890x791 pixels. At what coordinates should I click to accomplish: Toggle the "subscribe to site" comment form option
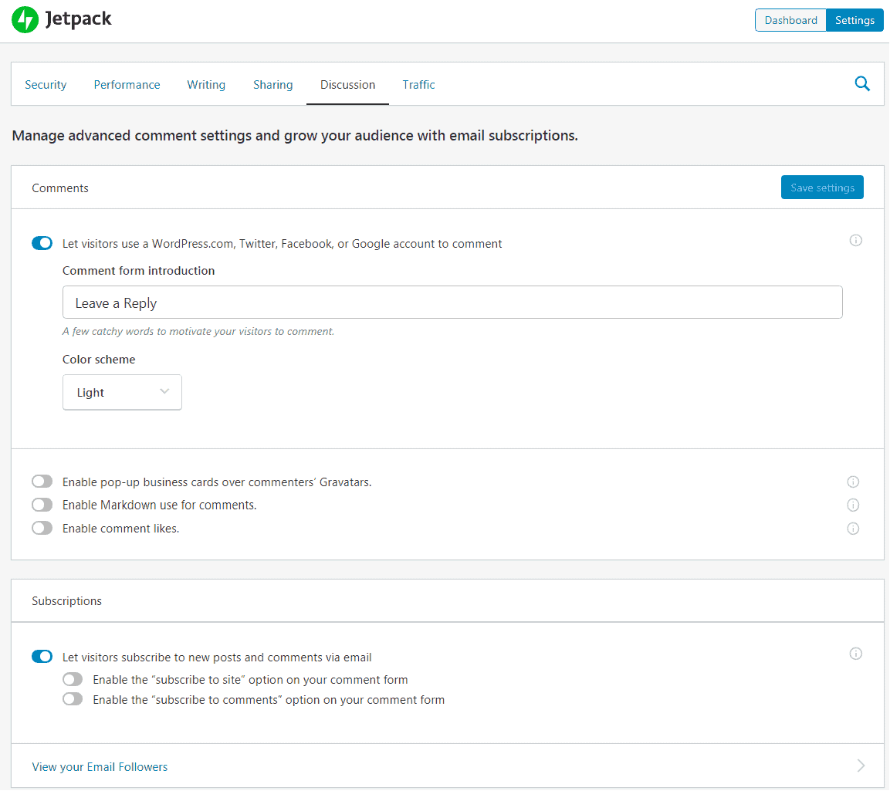click(73, 680)
